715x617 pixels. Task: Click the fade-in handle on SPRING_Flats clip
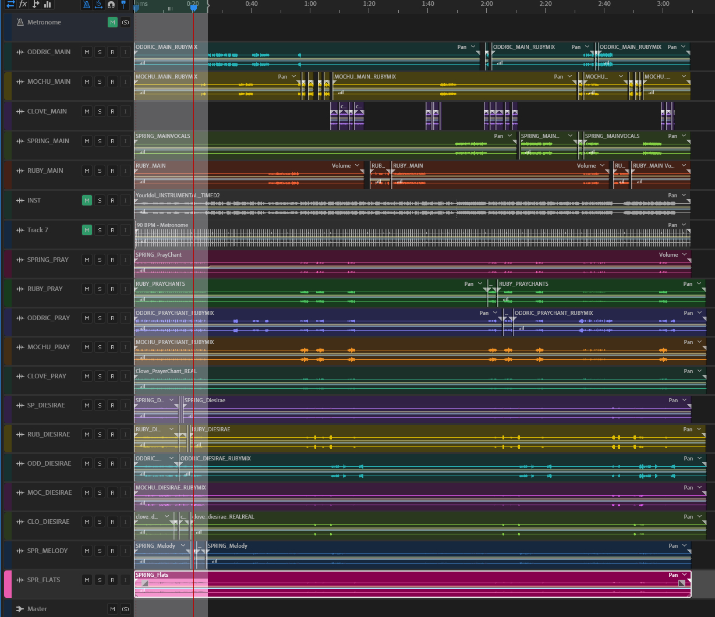point(144,583)
